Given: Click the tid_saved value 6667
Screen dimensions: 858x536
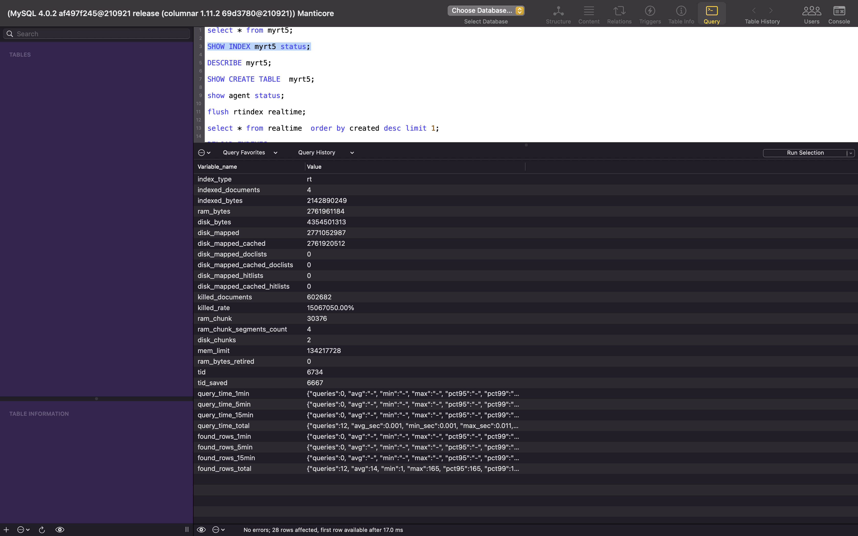Looking at the screenshot, I should [315, 383].
